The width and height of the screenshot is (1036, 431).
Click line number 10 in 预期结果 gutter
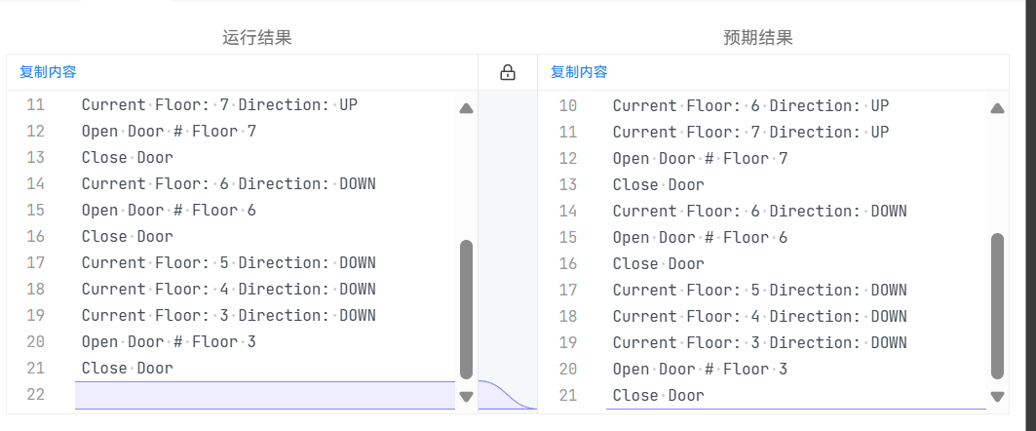(x=567, y=105)
